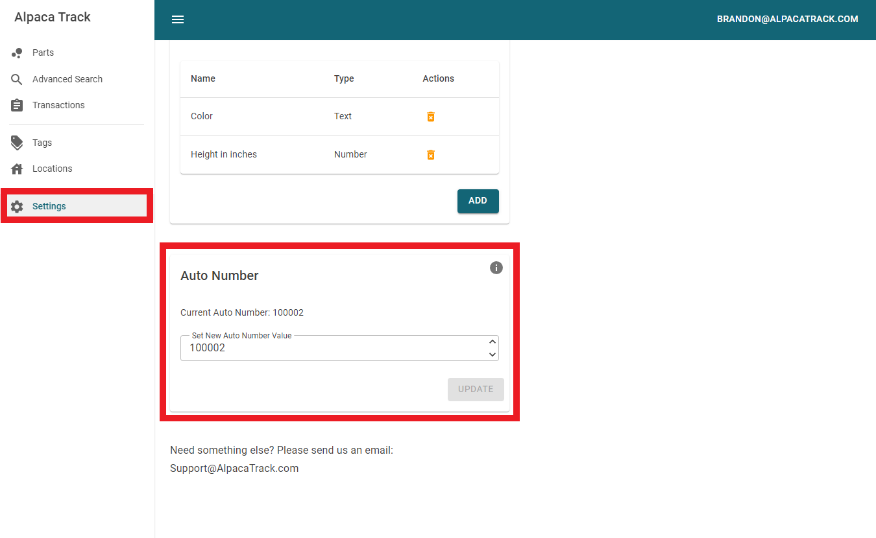Viewport: 876px width, 538px height.
Task: Go to the Locations page
Action: (x=52, y=169)
